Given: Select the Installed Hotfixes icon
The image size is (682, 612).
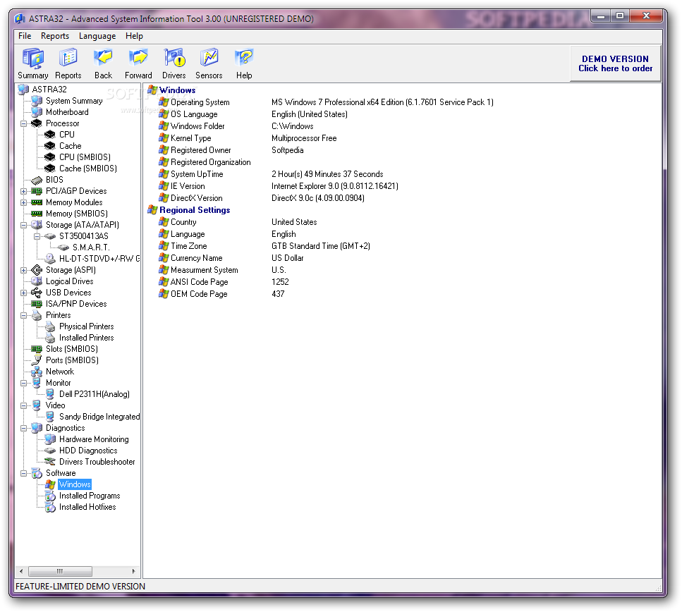Looking at the screenshot, I should tap(50, 507).
